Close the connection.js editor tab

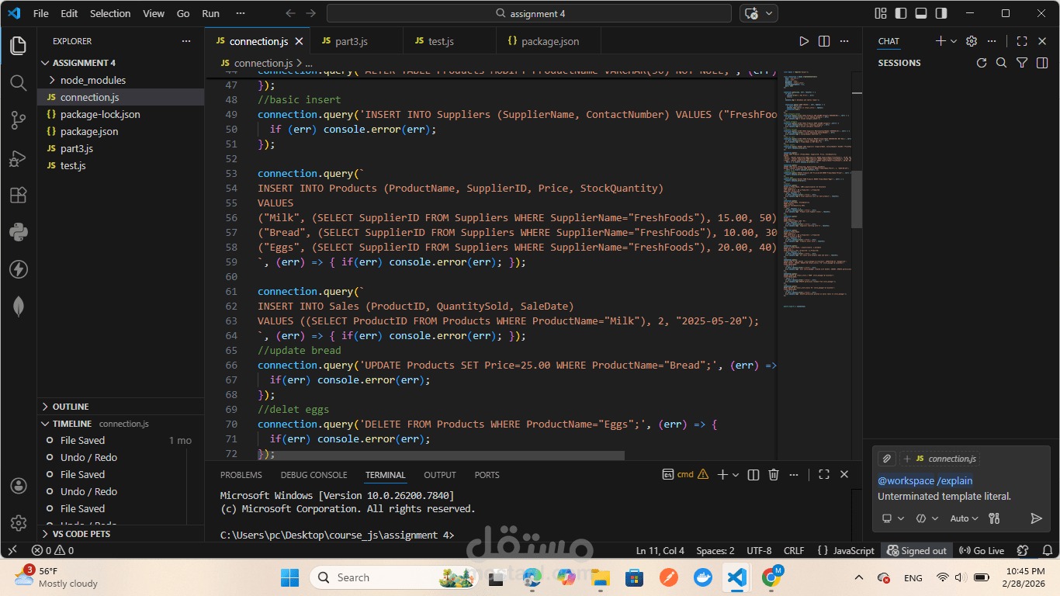click(x=300, y=41)
